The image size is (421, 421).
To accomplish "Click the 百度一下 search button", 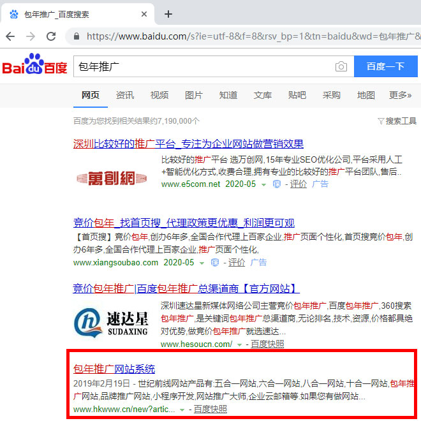I will [x=385, y=66].
